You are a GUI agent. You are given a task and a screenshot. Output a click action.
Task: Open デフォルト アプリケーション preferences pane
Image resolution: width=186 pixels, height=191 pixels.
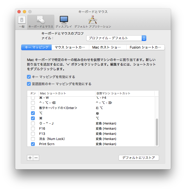93,22
